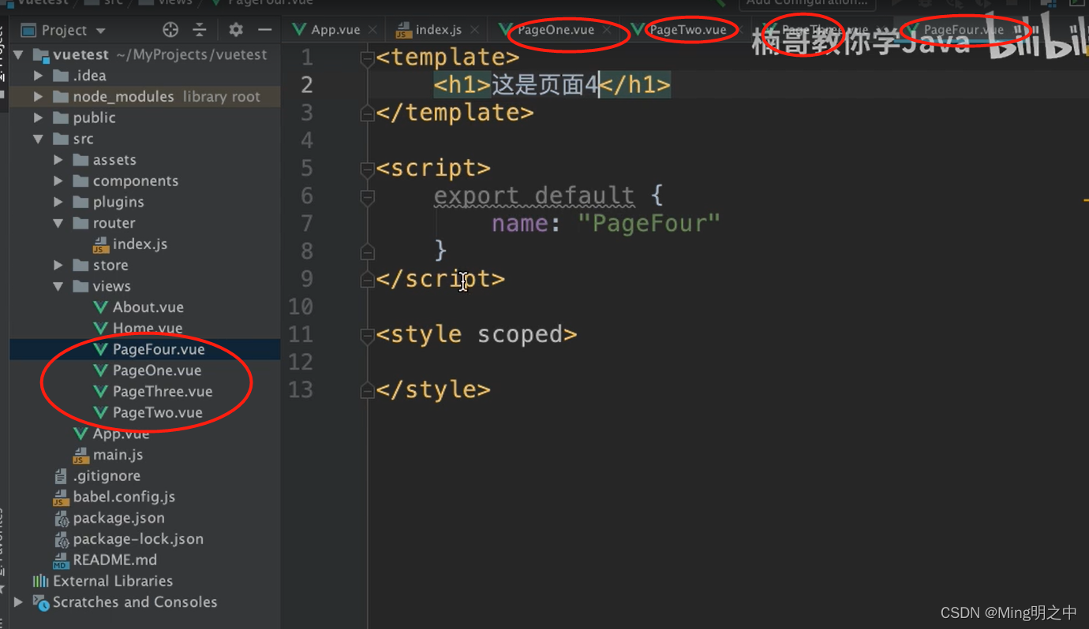Close the PageOne.vue tab

pos(606,30)
